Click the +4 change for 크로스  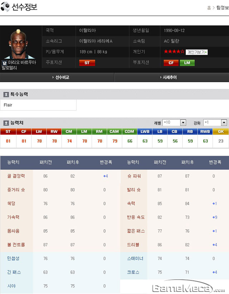(x=215, y=272)
